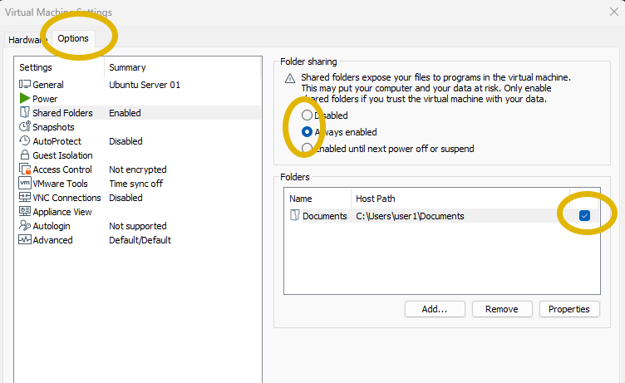This screenshot has width=625, height=383.
Task: Select the Autologin row
Action: tap(138, 226)
